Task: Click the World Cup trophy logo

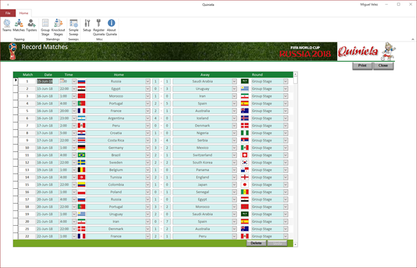Action: pyautogui.click(x=12, y=51)
